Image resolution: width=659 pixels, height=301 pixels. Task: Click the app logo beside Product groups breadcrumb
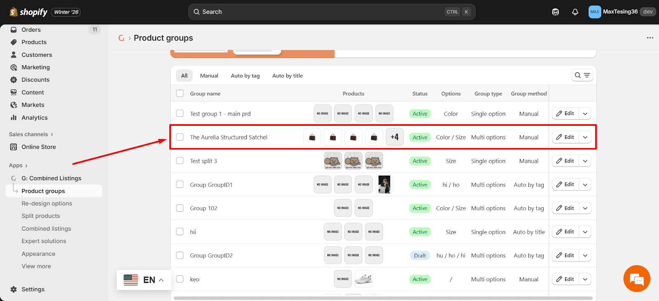pos(121,38)
